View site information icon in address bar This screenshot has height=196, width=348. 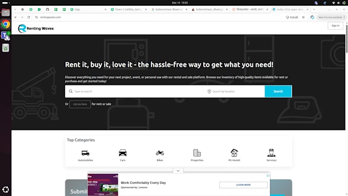coord(36,17)
